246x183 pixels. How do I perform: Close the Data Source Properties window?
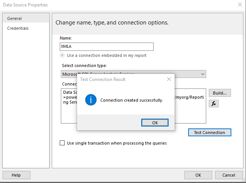pyautogui.click(x=240, y=5)
